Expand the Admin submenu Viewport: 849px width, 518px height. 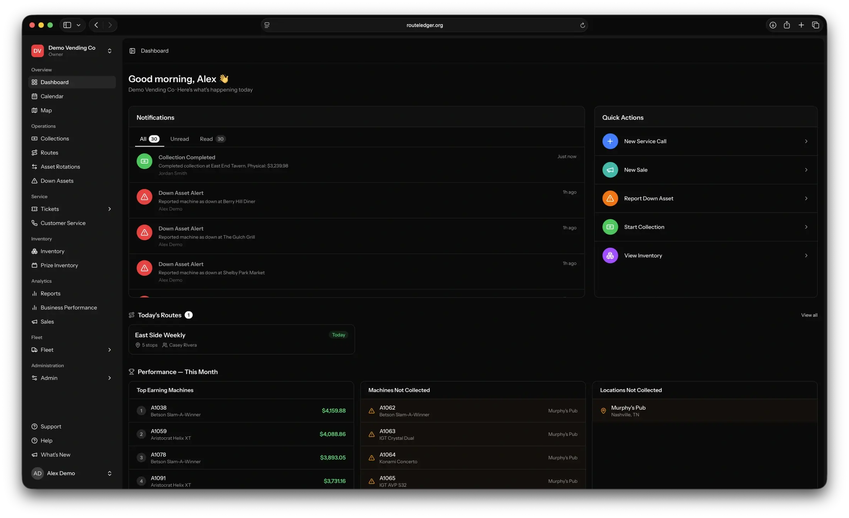(x=110, y=378)
